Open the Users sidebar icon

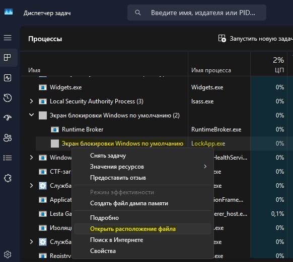pyautogui.click(x=8, y=138)
